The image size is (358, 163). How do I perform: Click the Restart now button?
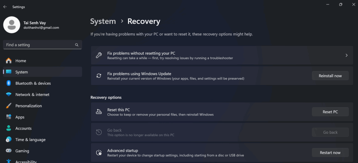coord(330,153)
